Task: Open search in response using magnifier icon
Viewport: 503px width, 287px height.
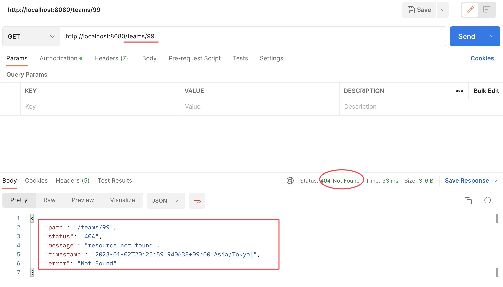Action: [x=488, y=201]
